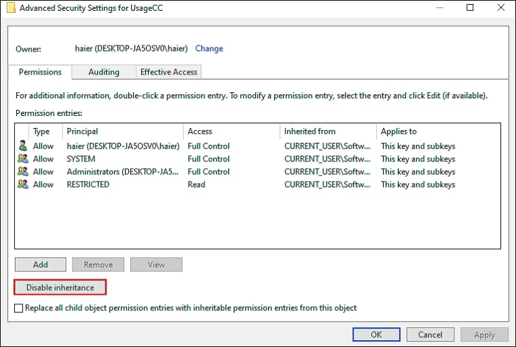Image resolution: width=516 pixels, height=347 pixels.
Task: Click the Add button
Action: (41, 264)
